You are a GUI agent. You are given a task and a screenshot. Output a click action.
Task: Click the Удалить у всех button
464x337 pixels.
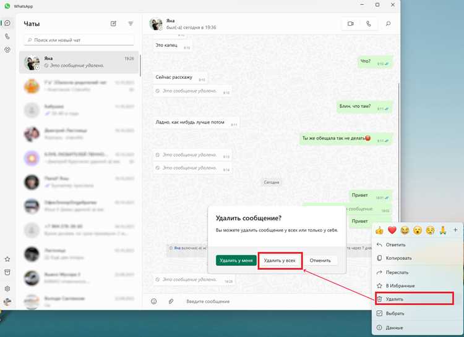point(280,260)
